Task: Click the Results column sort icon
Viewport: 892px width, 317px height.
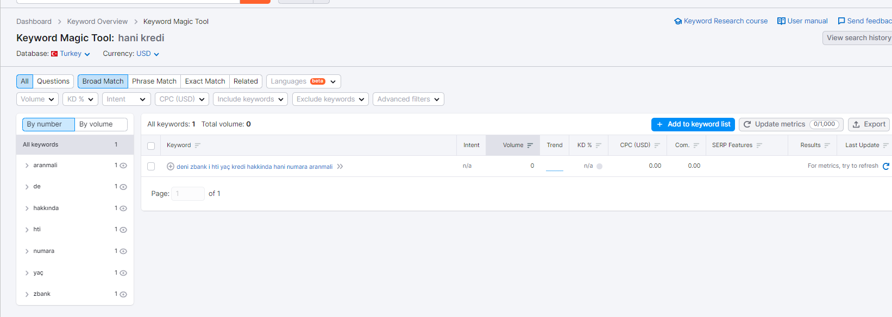Action: [x=827, y=145]
